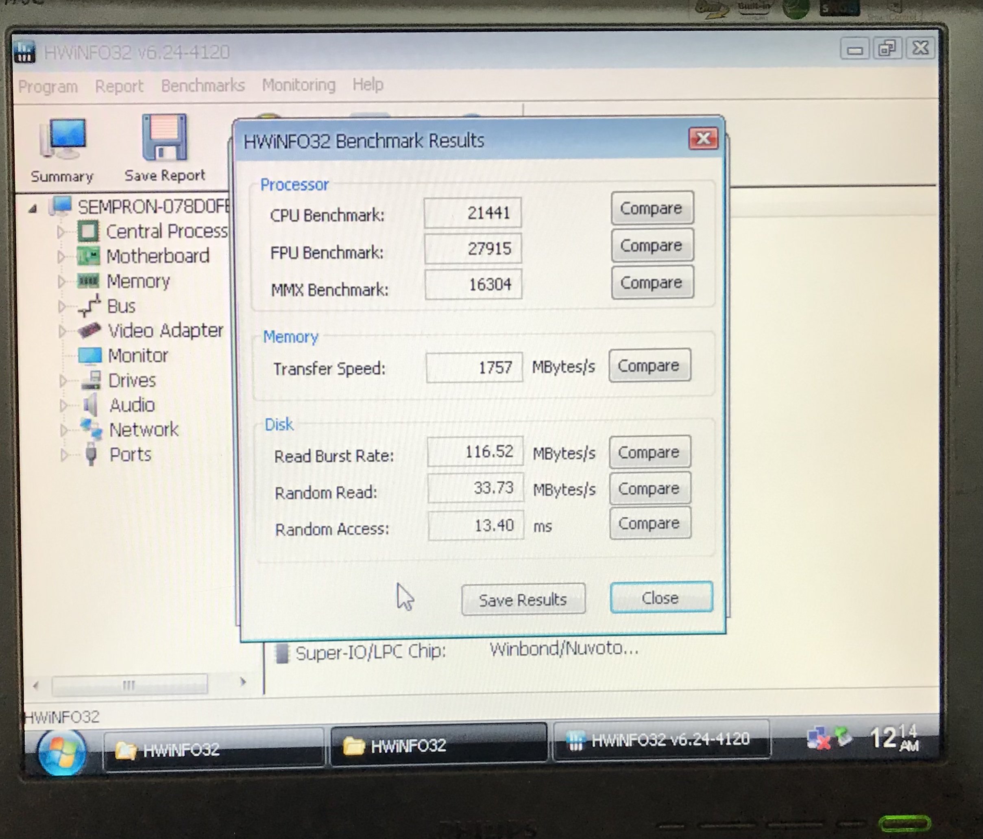Select the Memory module icon in the tree

tap(88, 281)
